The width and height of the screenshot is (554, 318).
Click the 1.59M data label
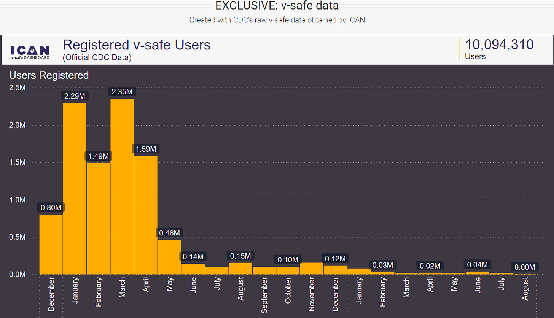pyautogui.click(x=146, y=149)
